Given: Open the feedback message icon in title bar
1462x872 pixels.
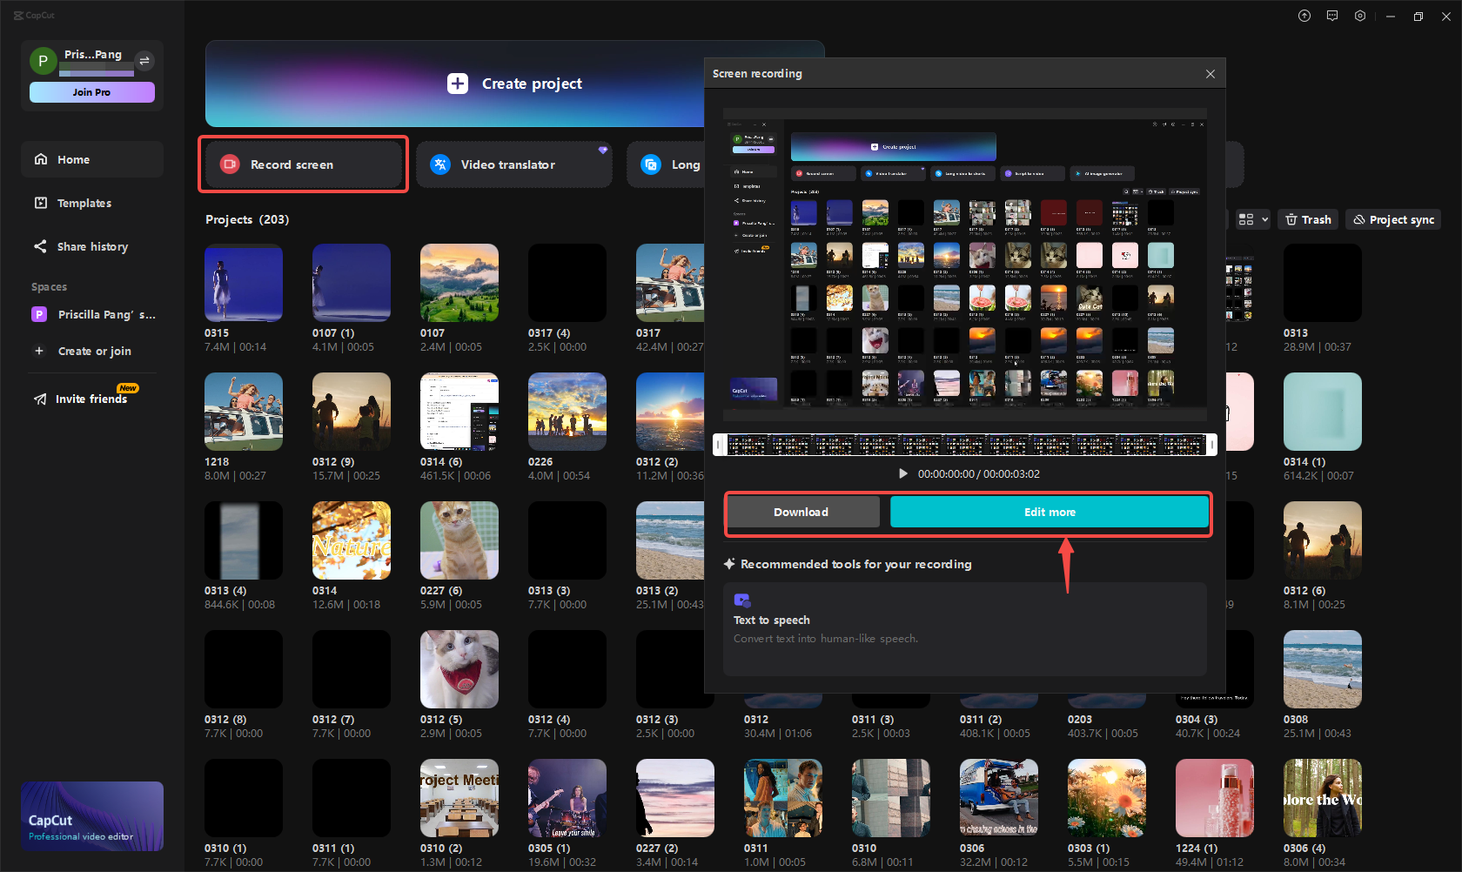Looking at the screenshot, I should [1332, 16].
